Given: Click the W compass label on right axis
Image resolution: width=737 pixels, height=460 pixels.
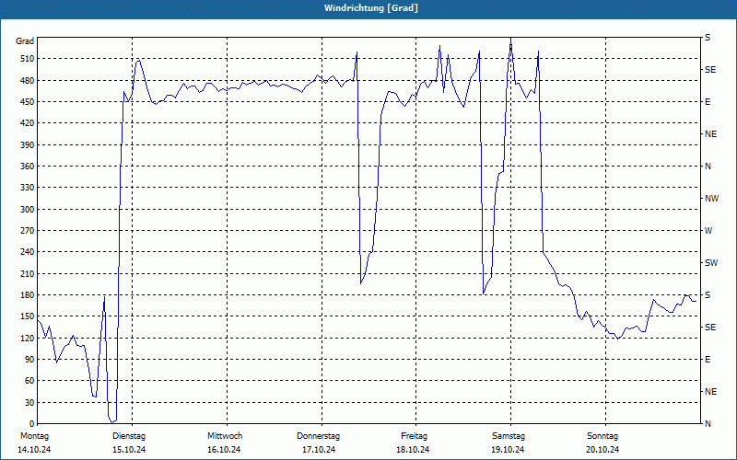Looking at the screenshot, I should point(708,231).
